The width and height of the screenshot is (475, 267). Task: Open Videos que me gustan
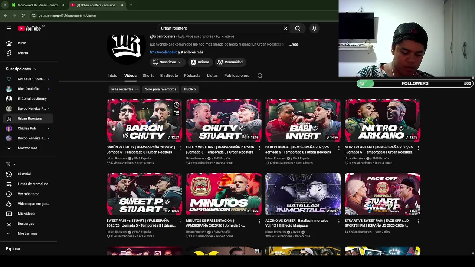tap(28, 204)
